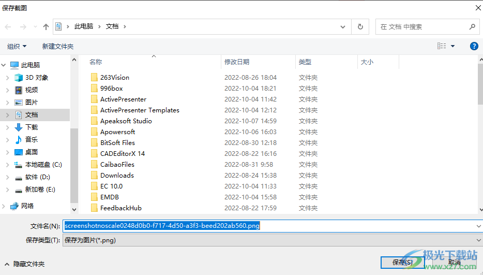Click folder icon of 263Vision

(x=94, y=77)
